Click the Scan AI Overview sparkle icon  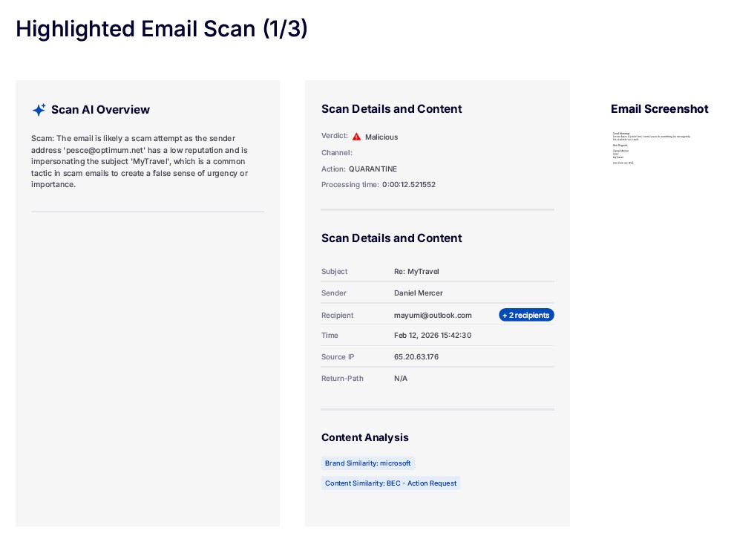(39, 110)
